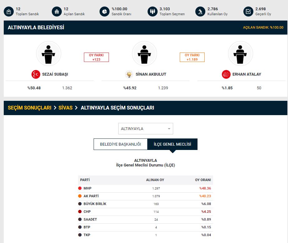Click the MHP party logo beside Sezai Subaşı
The height and width of the screenshot is (243, 288).
[x=36, y=74]
